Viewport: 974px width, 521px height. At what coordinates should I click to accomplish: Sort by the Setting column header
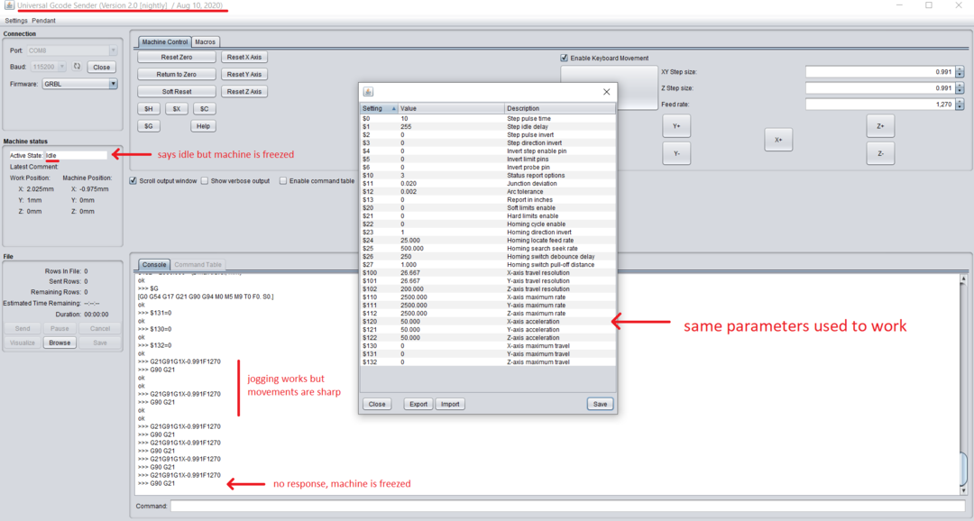379,108
